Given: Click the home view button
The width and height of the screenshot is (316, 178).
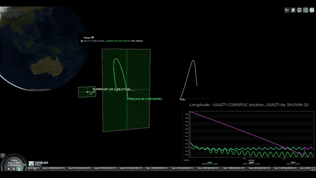Looking at the screenshot, I should point(293,10).
